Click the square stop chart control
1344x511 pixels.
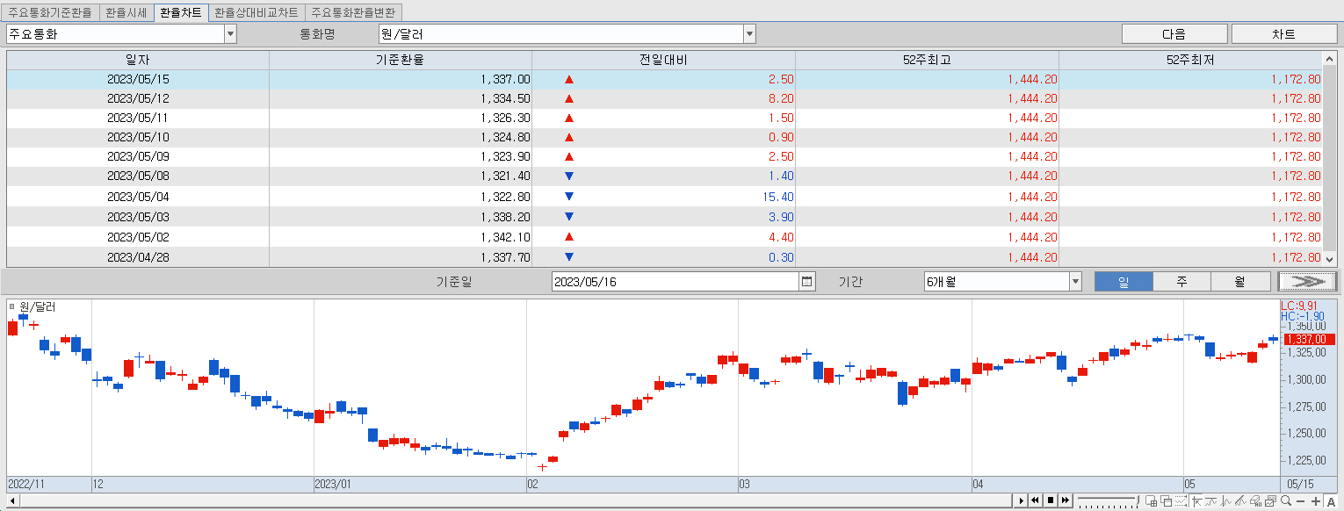[1051, 500]
